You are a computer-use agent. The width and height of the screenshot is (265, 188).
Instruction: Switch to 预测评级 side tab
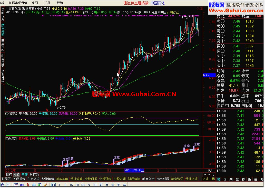[x=3, y=76]
